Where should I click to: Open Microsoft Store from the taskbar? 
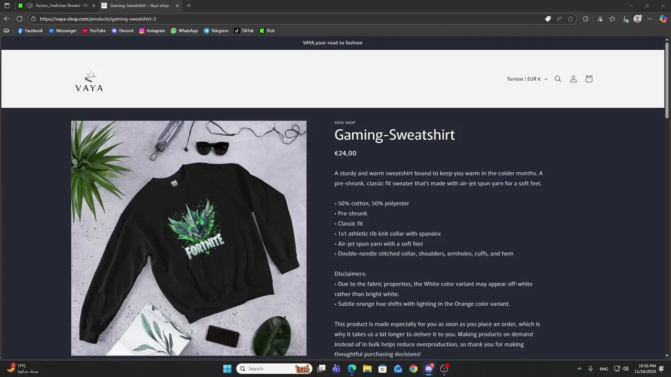point(383,369)
